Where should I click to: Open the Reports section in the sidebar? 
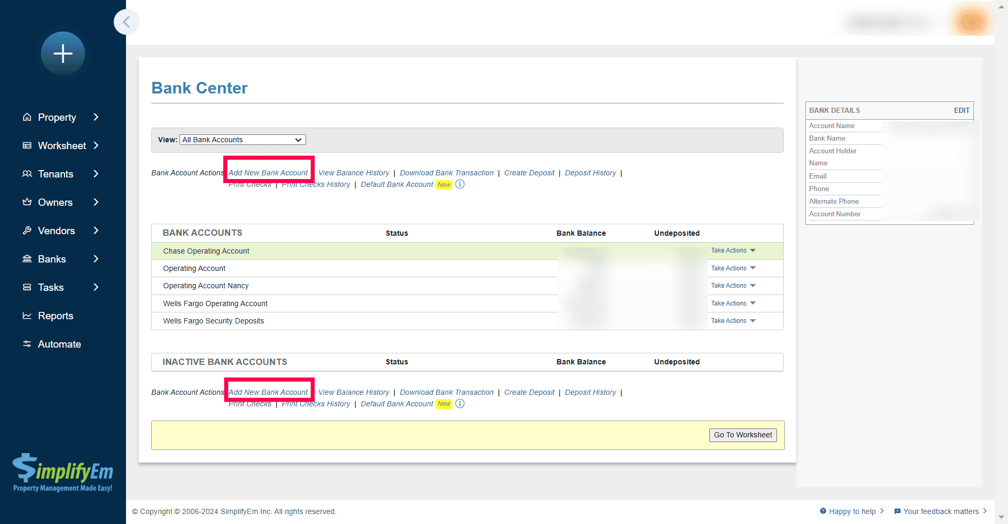(55, 316)
